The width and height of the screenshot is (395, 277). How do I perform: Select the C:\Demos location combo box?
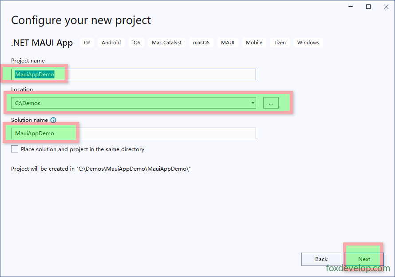134,103
